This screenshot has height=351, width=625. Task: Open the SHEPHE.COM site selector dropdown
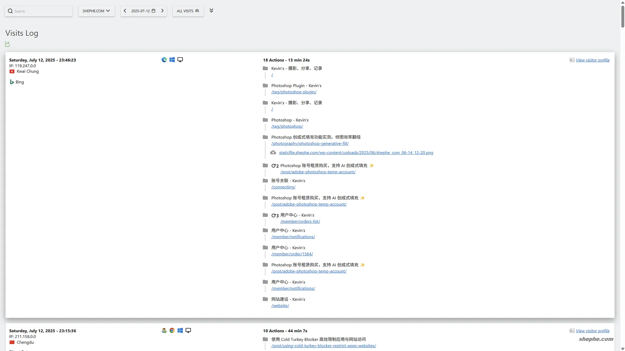[96, 11]
